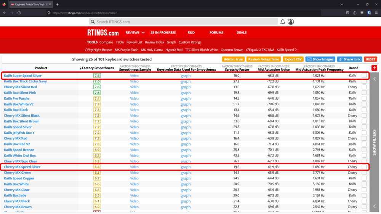Reload the page with the refresh button
This screenshot has height=214, width=381.
coord(19,13)
